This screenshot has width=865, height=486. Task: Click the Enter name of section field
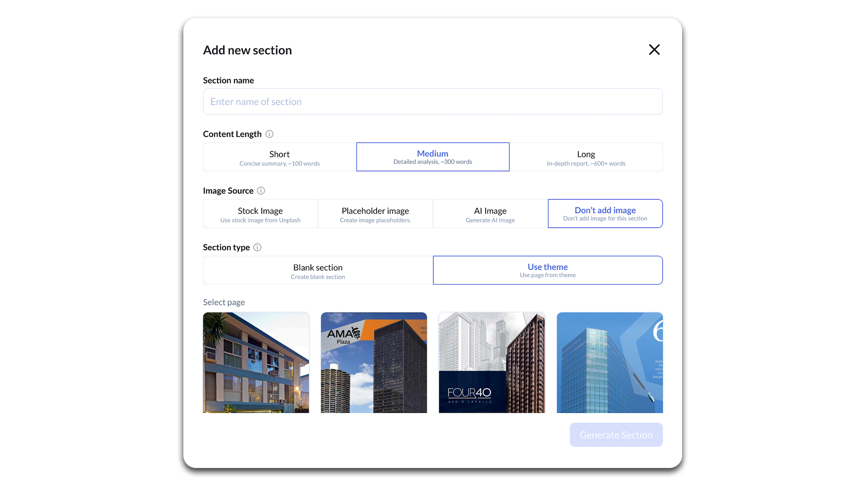point(432,102)
